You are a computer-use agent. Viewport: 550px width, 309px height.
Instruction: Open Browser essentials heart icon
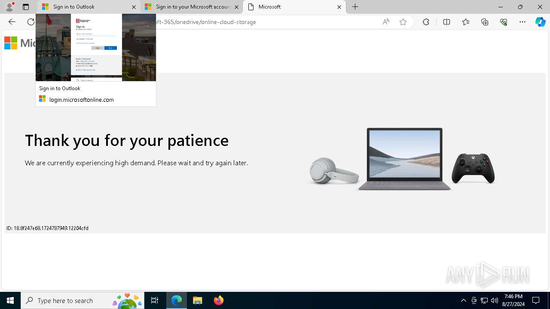(504, 22)
